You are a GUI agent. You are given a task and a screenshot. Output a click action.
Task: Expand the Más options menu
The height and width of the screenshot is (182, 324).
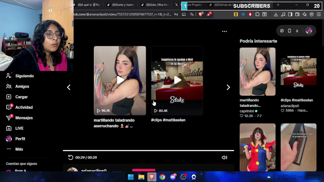(x=14, y=149)
